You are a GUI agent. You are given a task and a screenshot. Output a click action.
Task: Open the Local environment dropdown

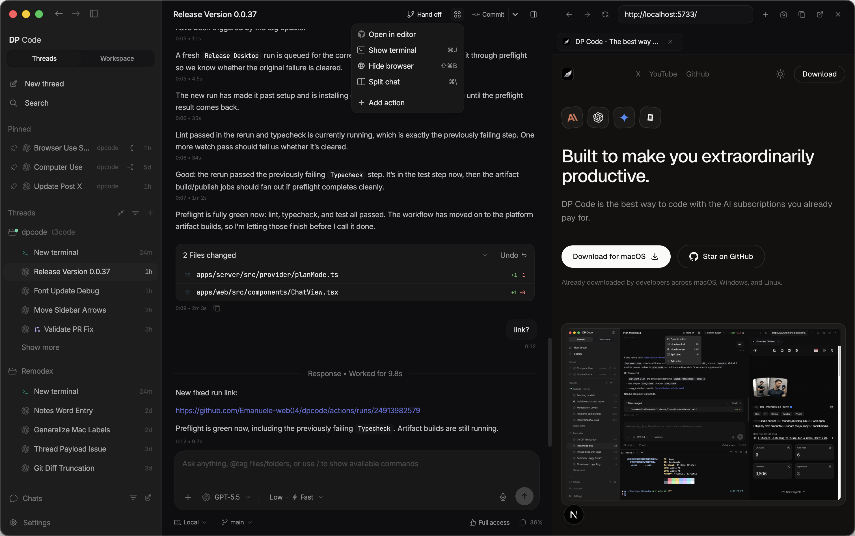(190, 522)
